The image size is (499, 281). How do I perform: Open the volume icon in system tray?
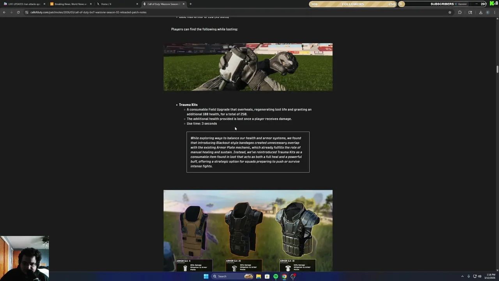[x=480, y=276]
